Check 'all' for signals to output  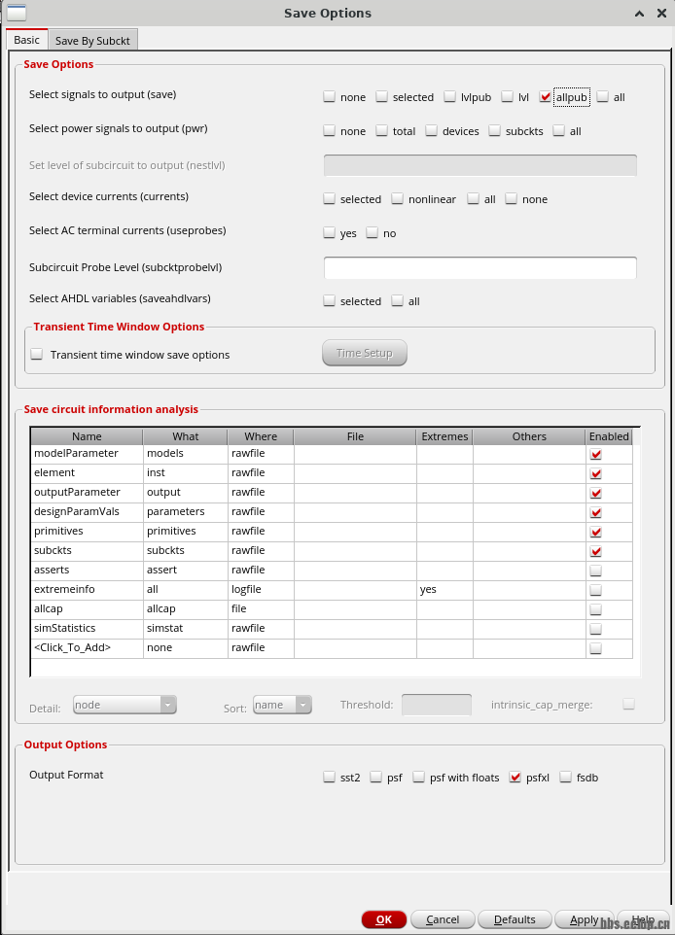(602, 96)
